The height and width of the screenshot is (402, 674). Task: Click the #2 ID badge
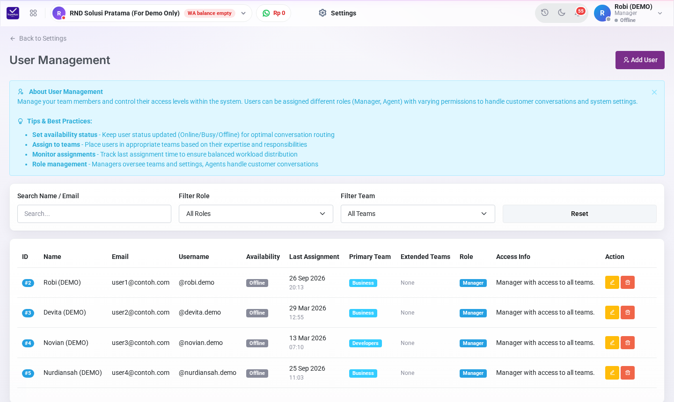(x=28, y=283)
